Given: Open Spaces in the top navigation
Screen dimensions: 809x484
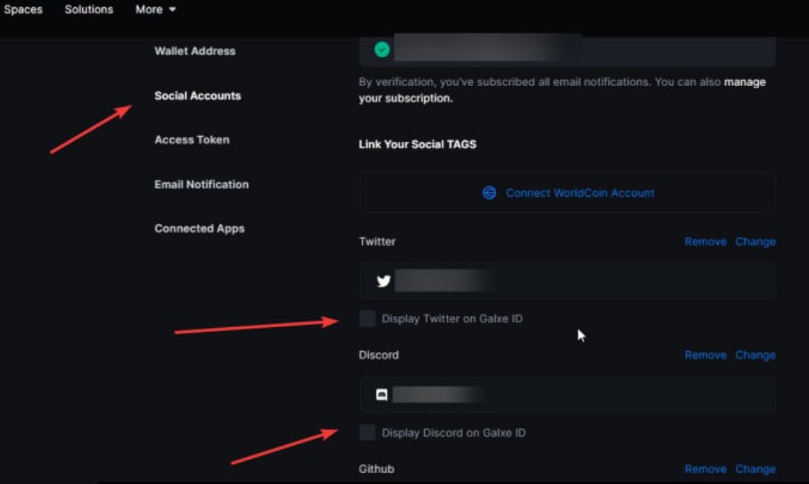Looking at the screenshot, I should (23, 10).
